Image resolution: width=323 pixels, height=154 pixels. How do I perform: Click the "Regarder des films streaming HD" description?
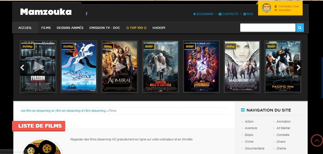tap(131, 139)
